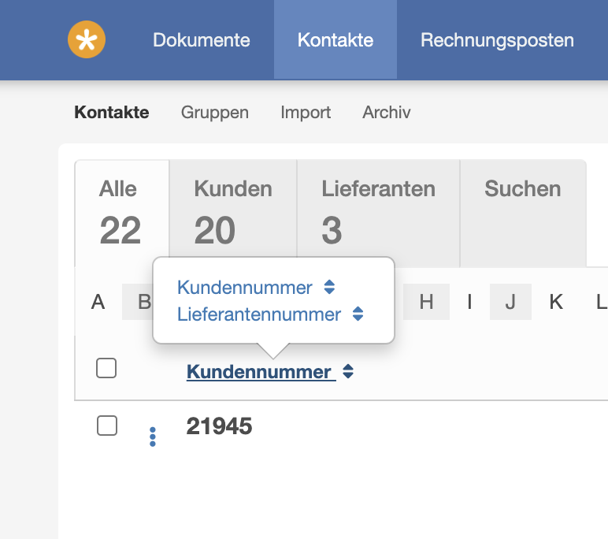Viewport: 608px width, 539px height.
Task: Check the box for contact 21945
Action: coord(106,426)
